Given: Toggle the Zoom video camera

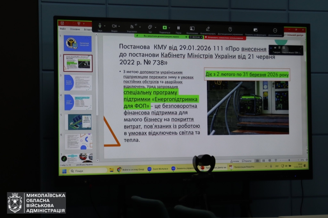Looking at the screenshot, I should [114, 26].
